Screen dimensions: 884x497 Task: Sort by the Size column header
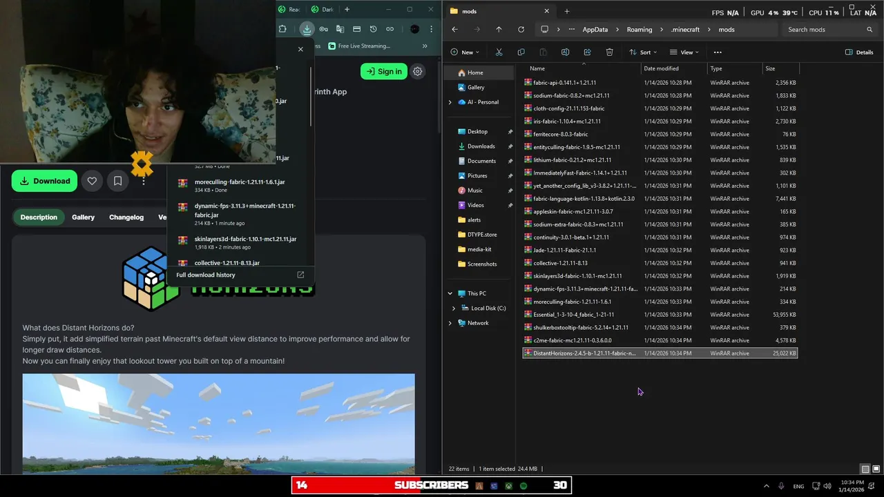780,68
